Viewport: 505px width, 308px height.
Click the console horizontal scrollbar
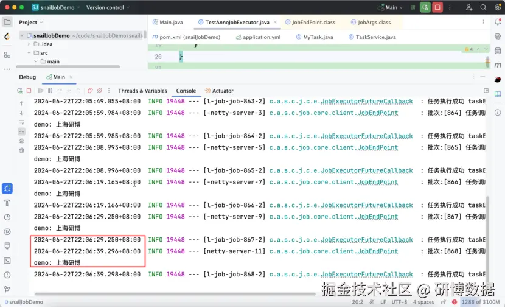click(x=175, y=294)
